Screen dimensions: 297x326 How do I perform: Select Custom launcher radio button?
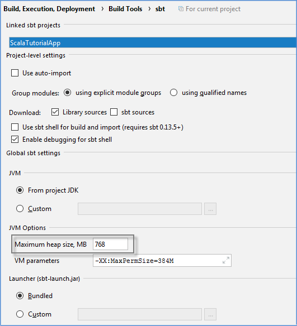pos(20,314)
